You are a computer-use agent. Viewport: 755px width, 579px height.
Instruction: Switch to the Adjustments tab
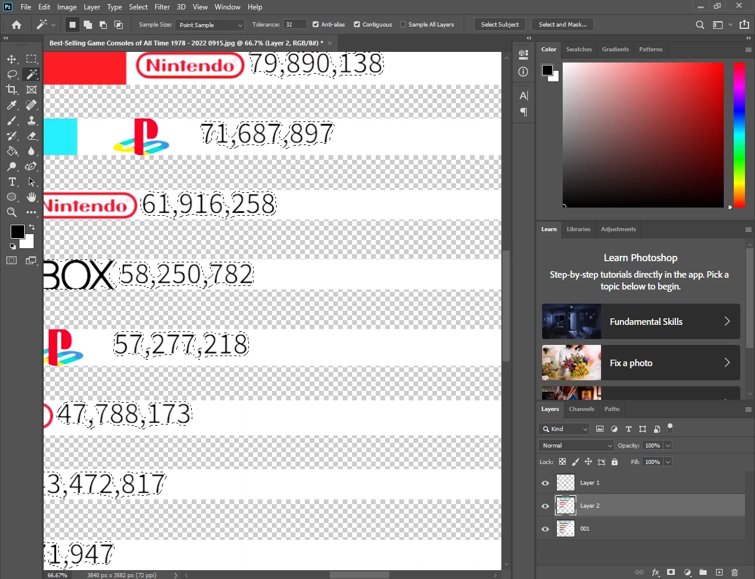tap(618, 229)
